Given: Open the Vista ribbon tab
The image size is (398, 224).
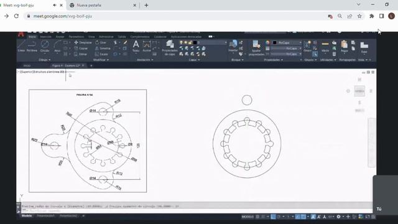Looking at the screenshot, I should (x=91, y=37).
